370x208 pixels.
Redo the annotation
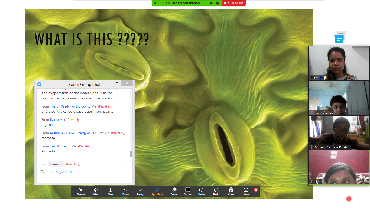pos(216,191)
